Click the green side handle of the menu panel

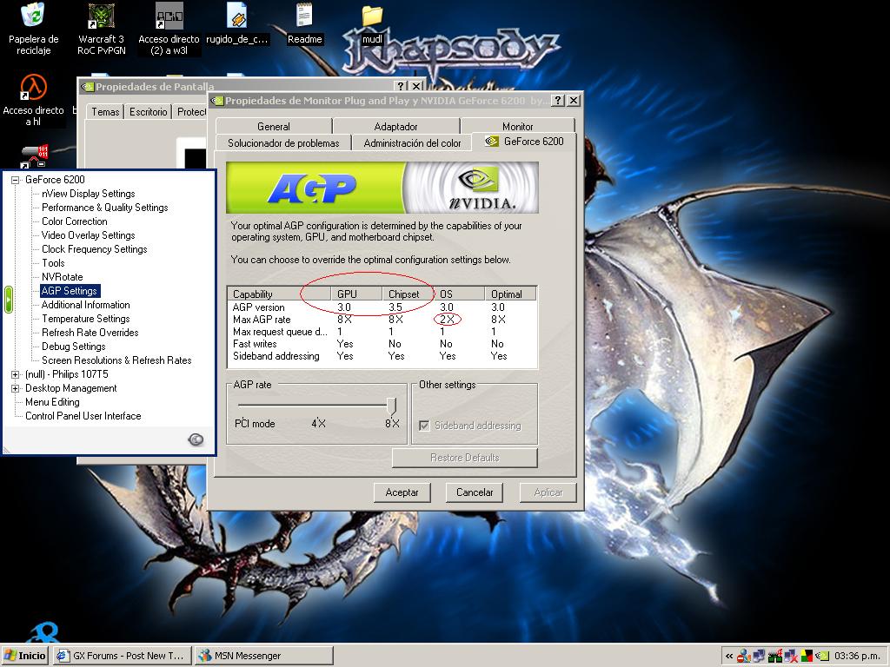click(x=9, y=300)
